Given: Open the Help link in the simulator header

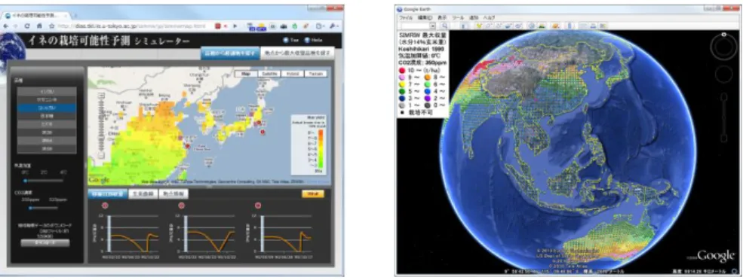Looking at the screenshot, I should tap(313, 41).
